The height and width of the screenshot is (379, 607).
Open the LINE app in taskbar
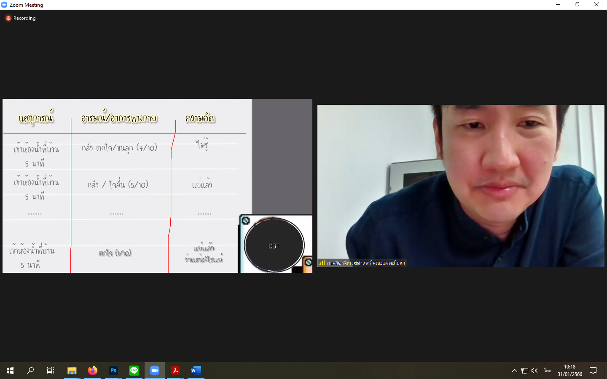134,371
